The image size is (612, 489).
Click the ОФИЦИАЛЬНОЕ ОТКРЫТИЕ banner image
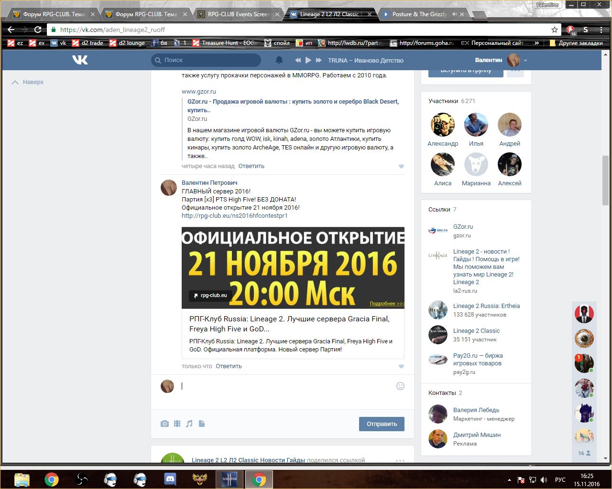(293, 268)
